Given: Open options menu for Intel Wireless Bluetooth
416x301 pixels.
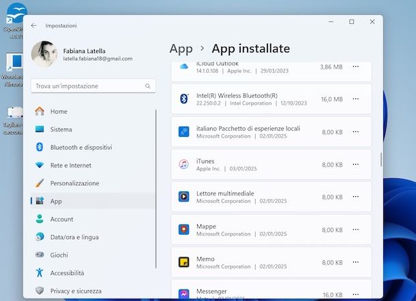Looking at the screenshot, I should point(355,99).
